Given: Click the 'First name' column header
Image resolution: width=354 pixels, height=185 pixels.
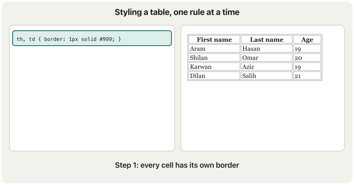Looking at the screenshot, I should coord(214,39).
